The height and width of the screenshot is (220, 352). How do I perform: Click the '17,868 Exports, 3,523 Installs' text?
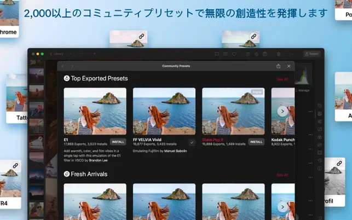click(85, 144)
